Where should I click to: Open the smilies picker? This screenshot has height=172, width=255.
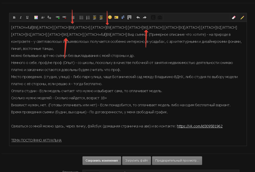(110, 17)
